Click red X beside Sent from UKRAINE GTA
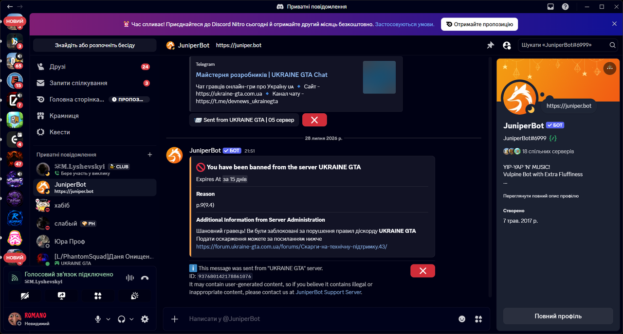623x334 pixels. coord(314,120)
